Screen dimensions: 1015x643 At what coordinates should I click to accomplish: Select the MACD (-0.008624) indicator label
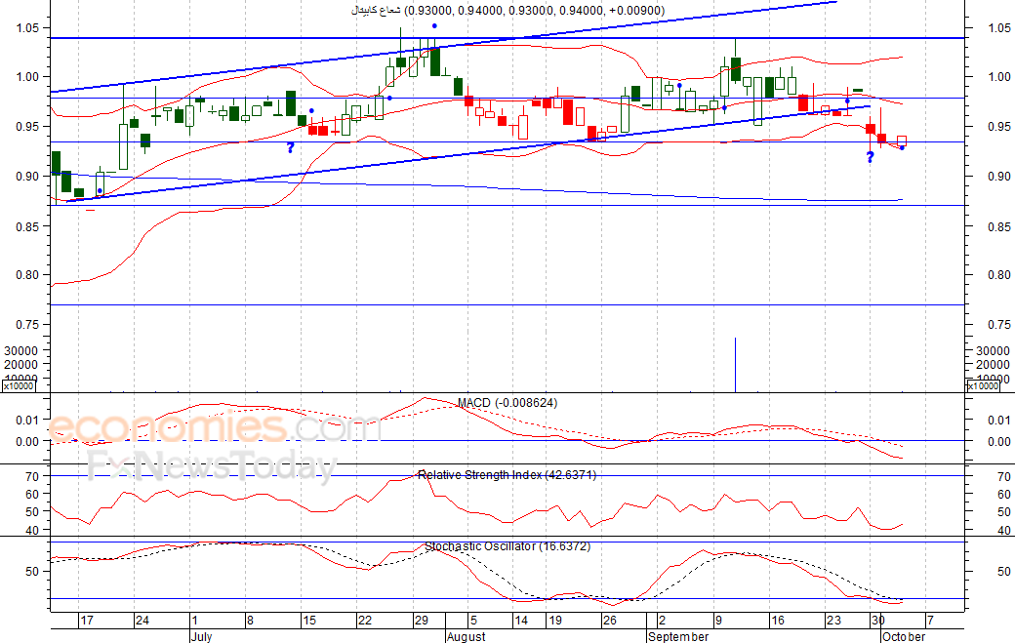tap(507, 402)
